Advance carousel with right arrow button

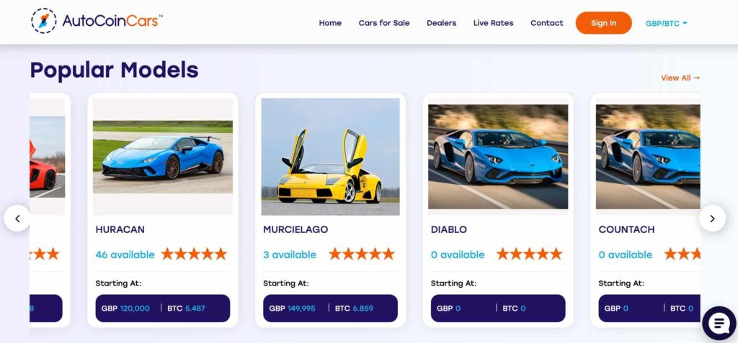[712, 218]
